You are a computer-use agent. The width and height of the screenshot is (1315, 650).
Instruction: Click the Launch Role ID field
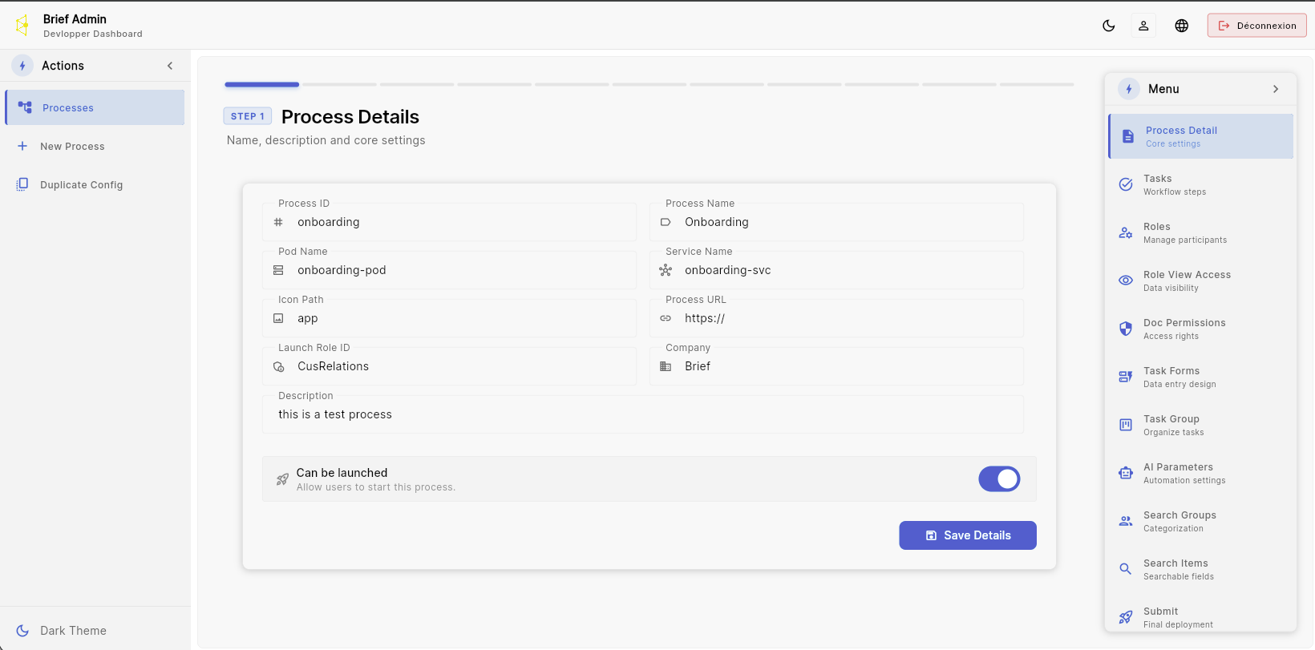tap(449, 366)
